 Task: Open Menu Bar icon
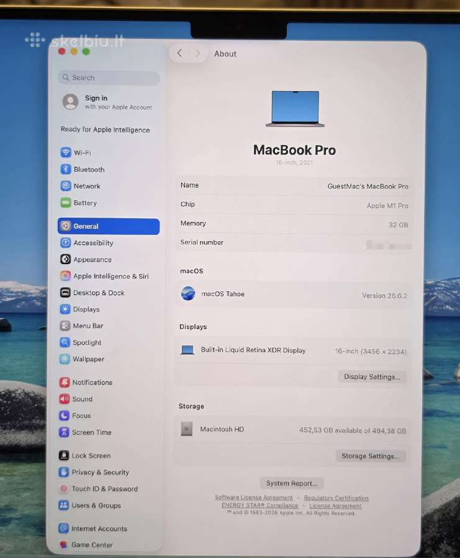(x=65, y=325)
